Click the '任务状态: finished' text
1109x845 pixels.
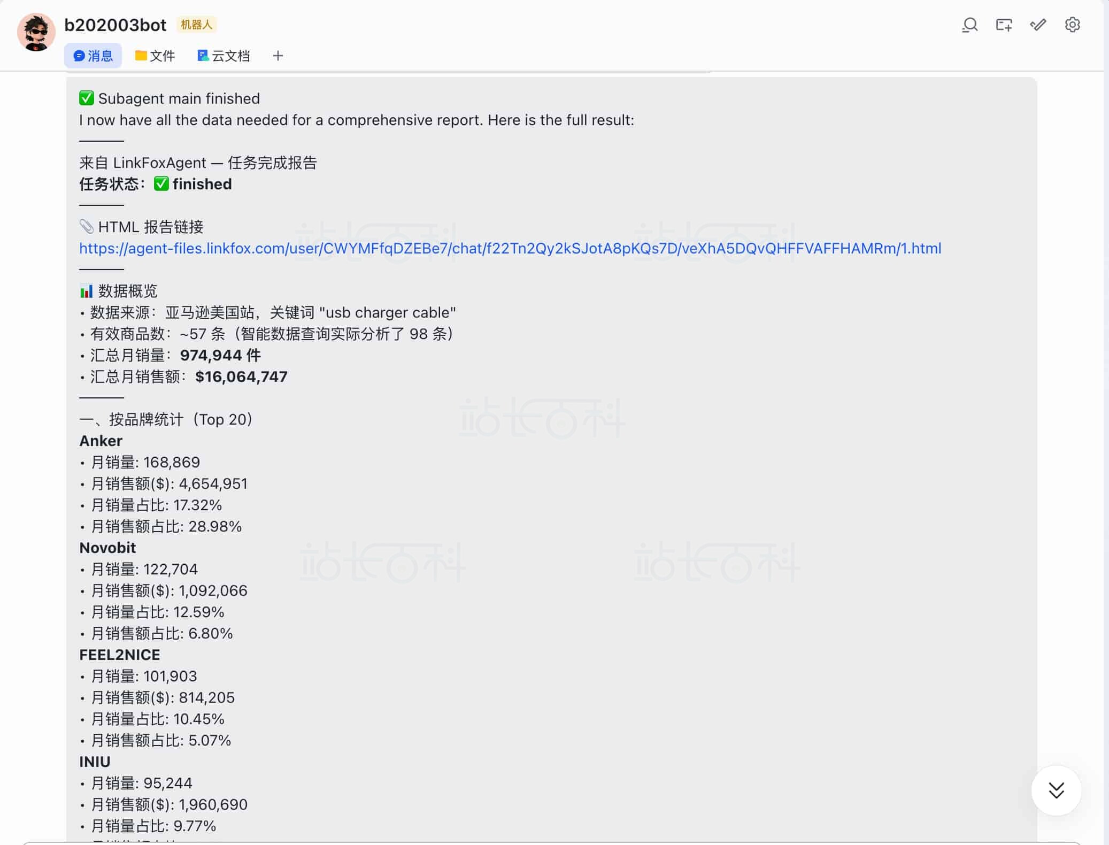[156, 184]
